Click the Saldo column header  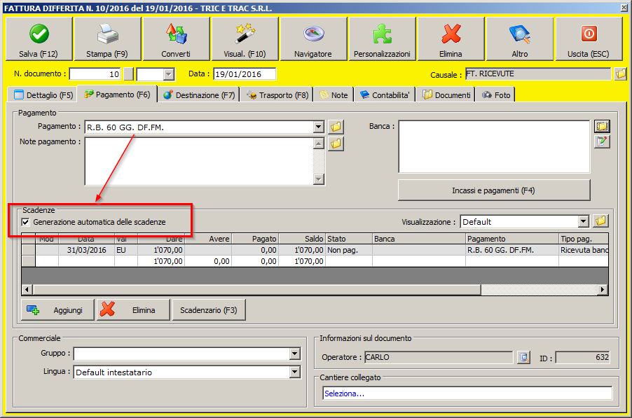point(302,239)
